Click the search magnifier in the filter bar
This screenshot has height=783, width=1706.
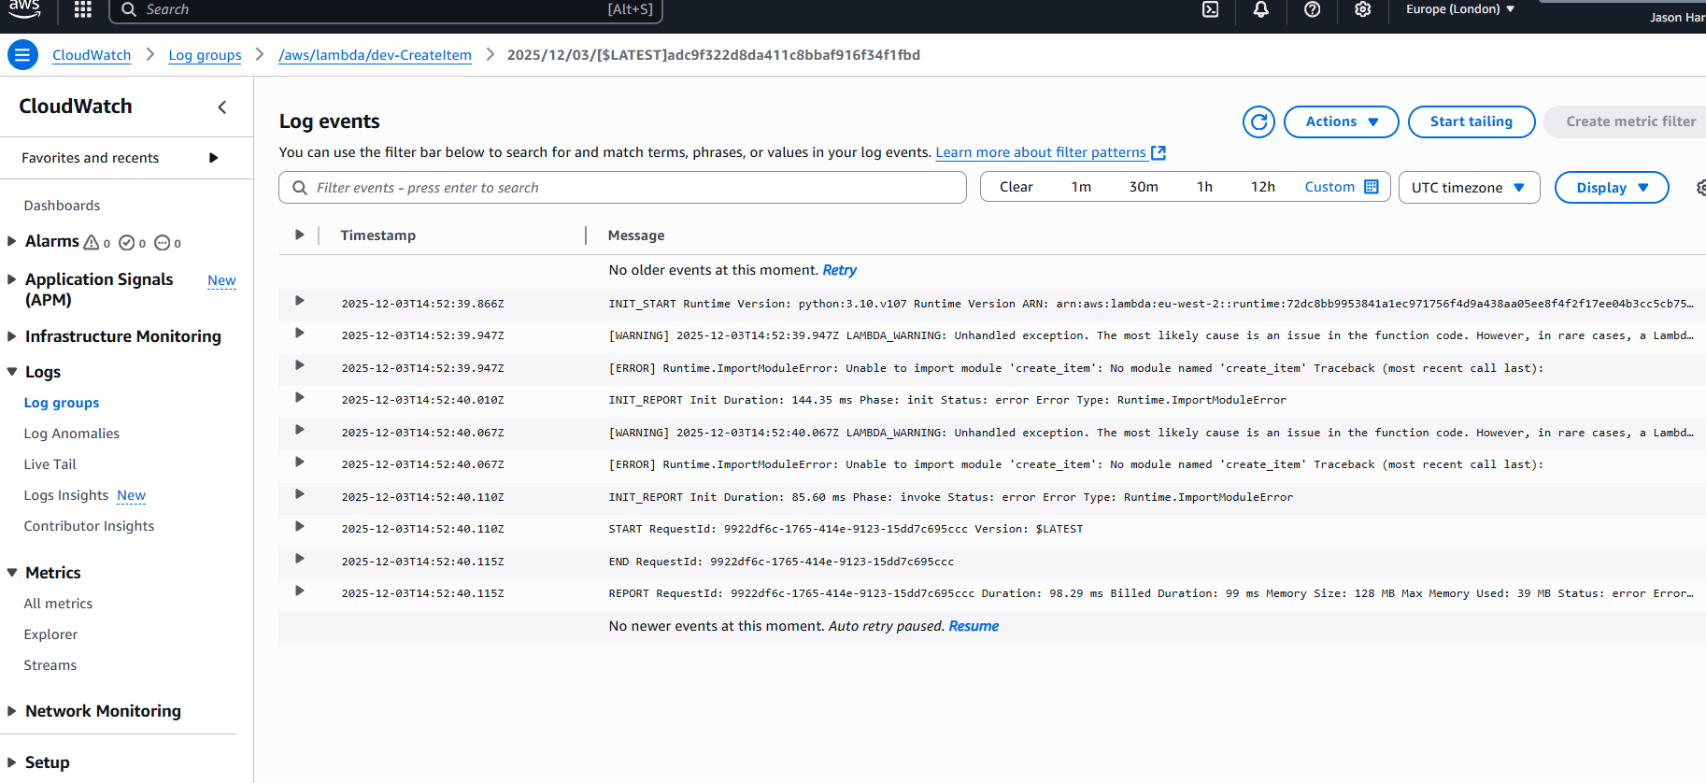coord(300,188)
